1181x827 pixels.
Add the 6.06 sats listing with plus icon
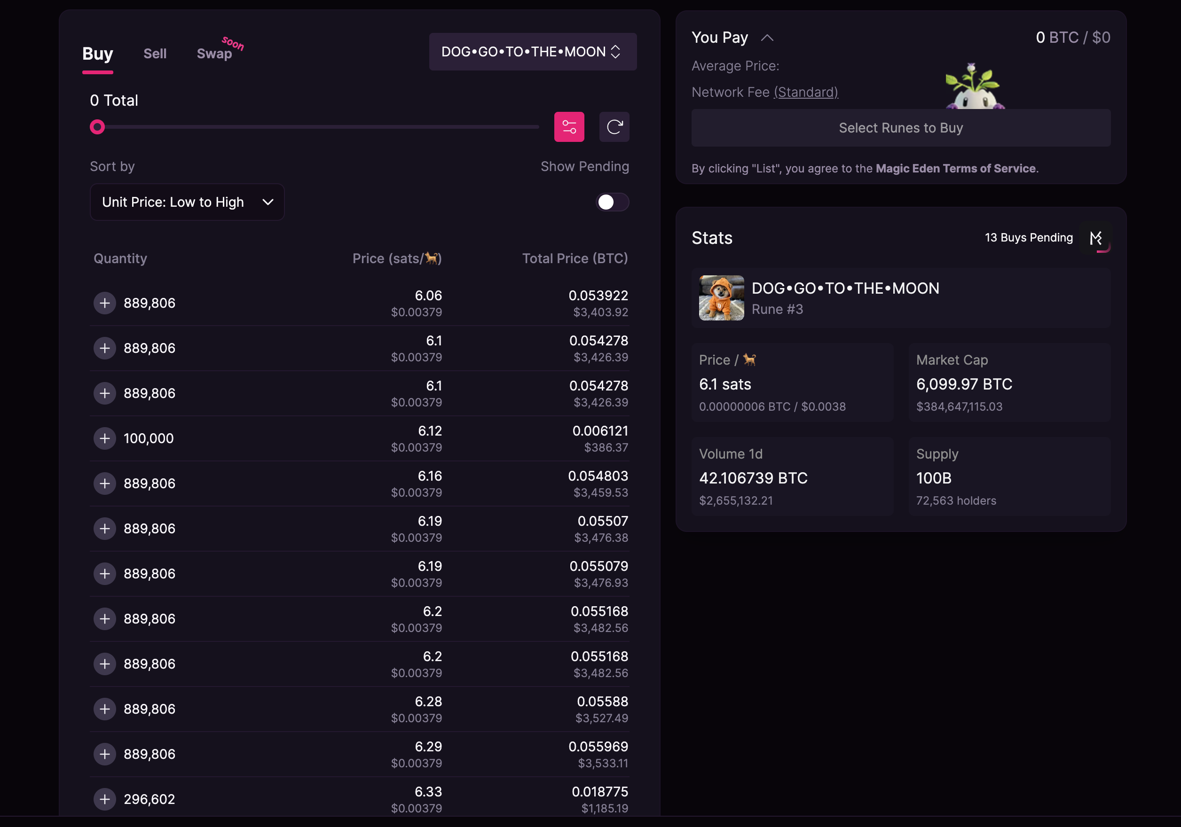click(x=104, y=303)
